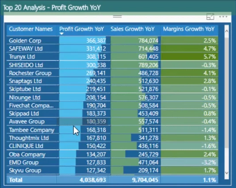Click the scrollbar down arrow
The width and height of the screenshot is (236, 188).
tap(227, 173)
